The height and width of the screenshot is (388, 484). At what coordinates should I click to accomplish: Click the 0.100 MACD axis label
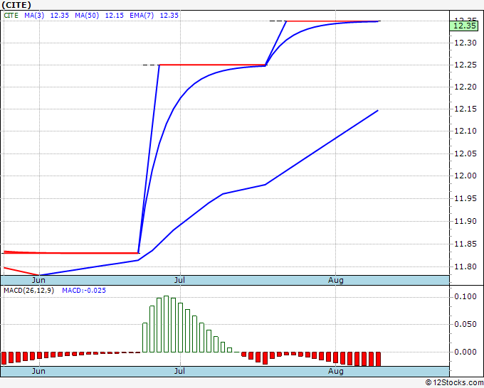pos(465,297)
